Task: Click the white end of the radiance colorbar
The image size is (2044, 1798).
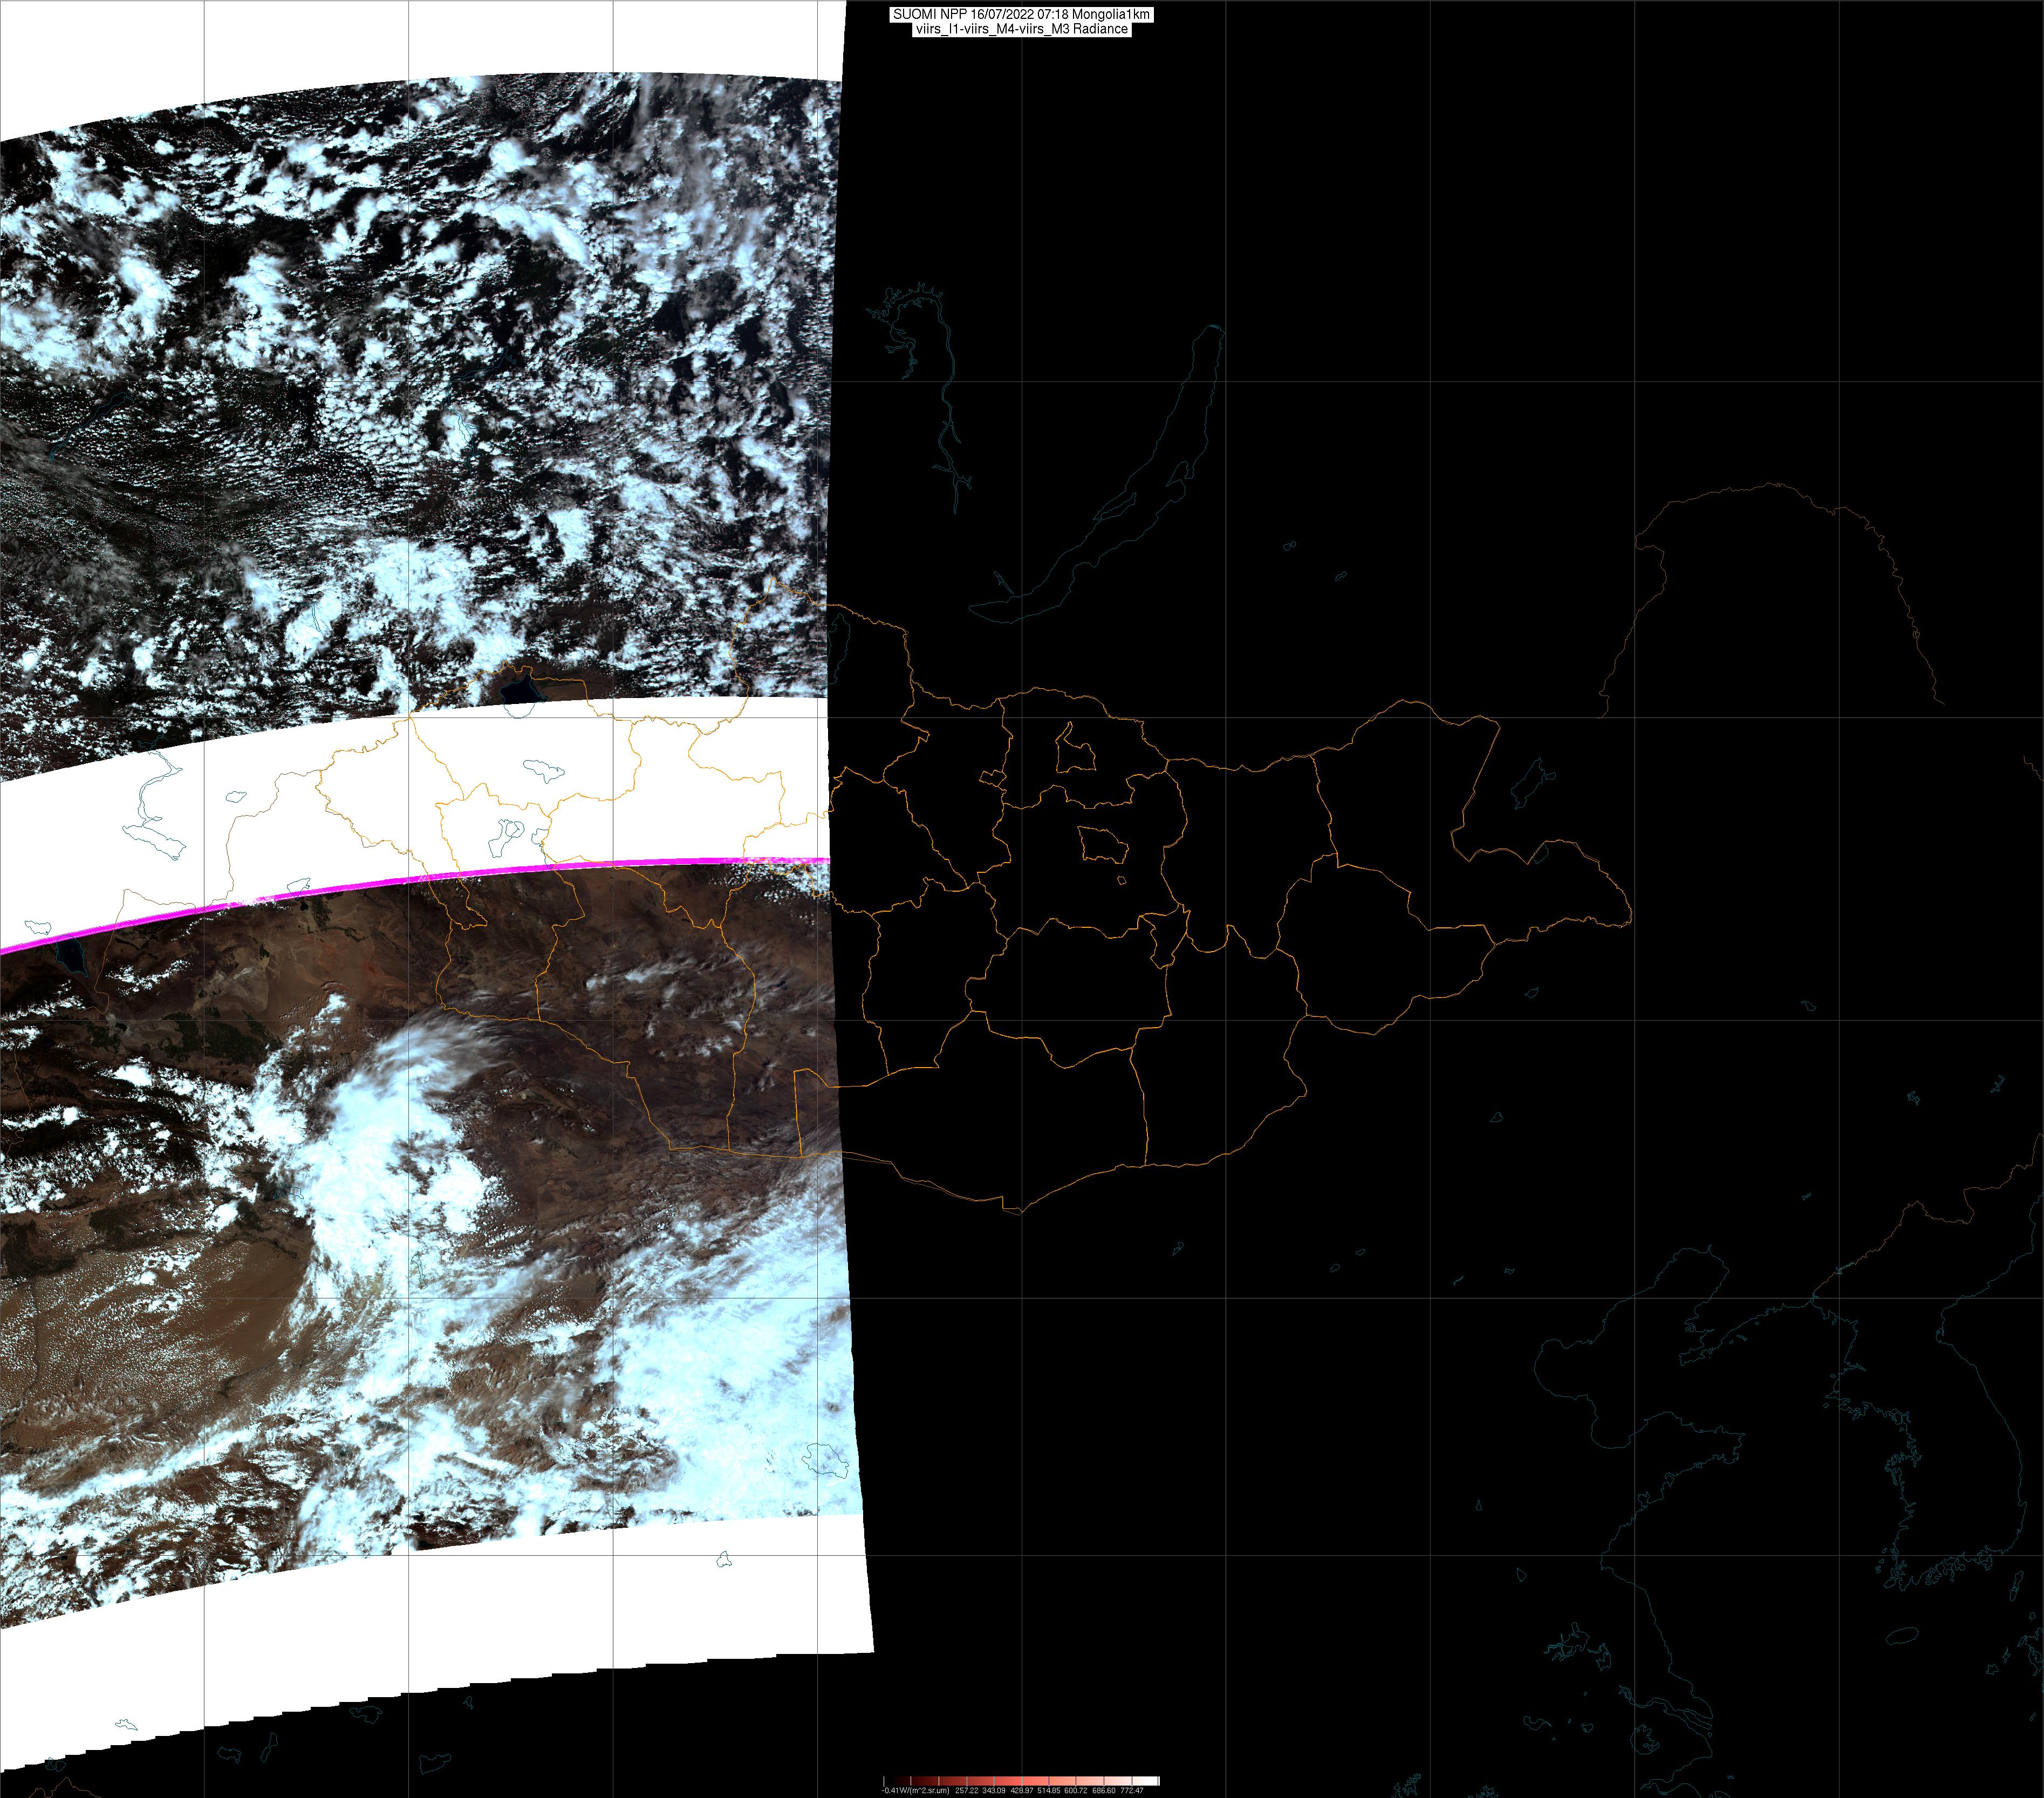Action: [1153, 1781]
